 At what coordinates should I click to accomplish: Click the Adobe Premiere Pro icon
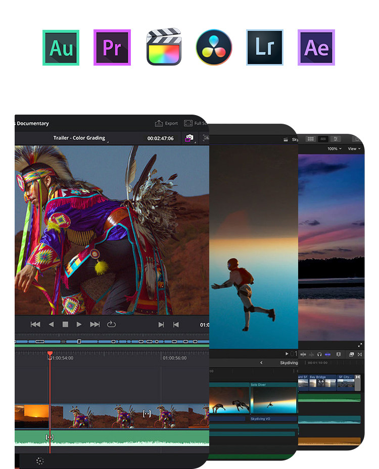[x=112, y=47]
